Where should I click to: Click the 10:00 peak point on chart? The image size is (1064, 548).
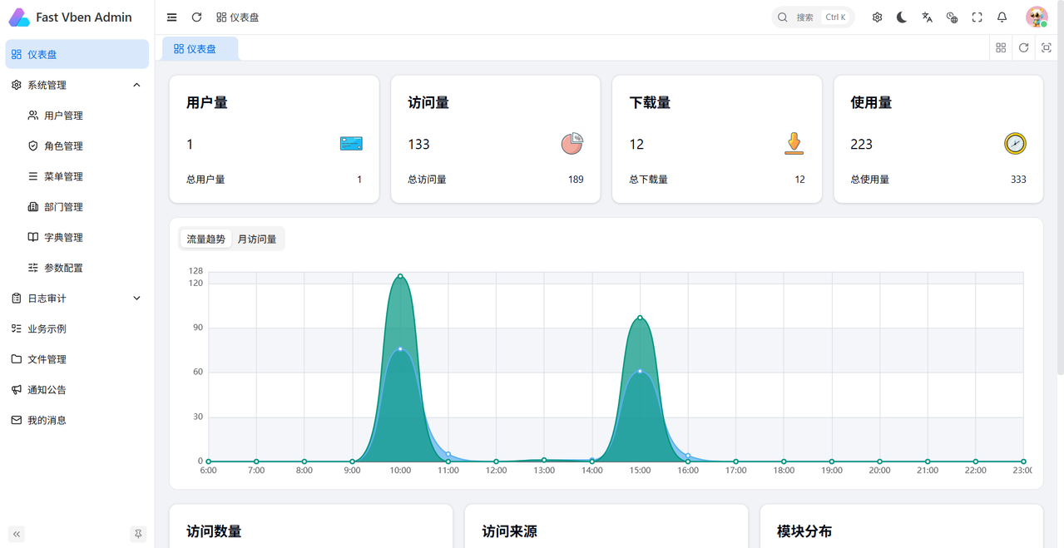coord(400,276)
